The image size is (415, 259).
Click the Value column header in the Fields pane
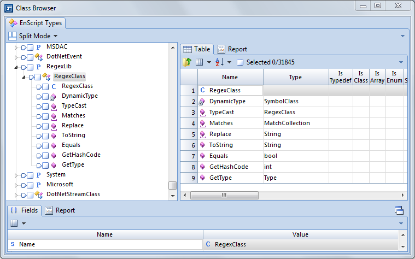pos(301,234)
